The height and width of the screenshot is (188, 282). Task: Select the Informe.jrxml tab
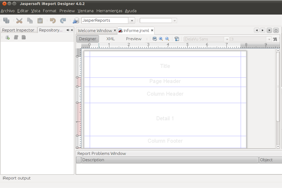pos(136,31)
